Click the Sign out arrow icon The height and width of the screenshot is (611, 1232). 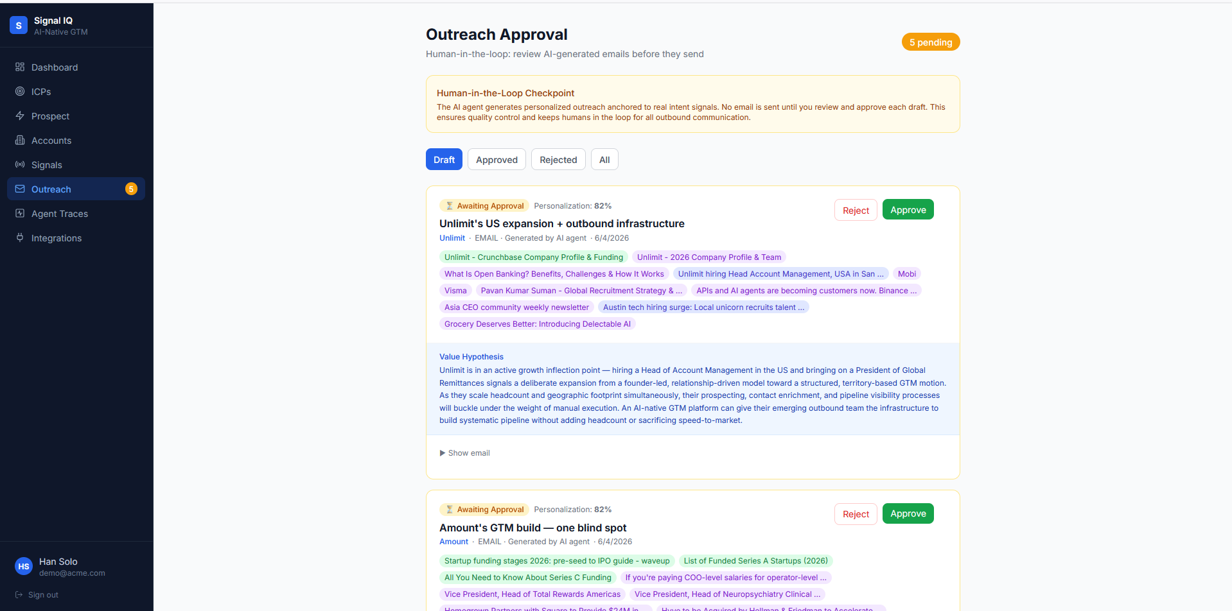coord(19,595)
